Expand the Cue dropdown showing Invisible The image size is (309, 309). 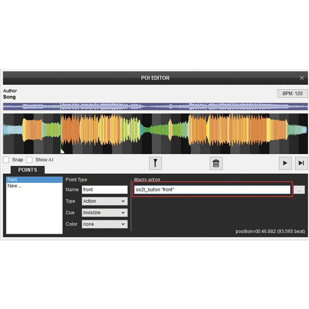tap(104, 213)
